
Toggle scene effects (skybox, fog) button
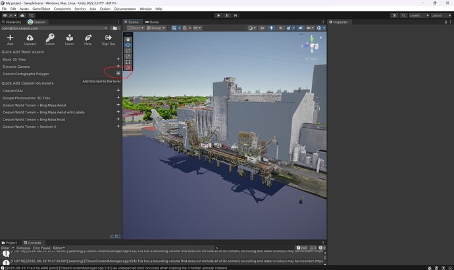[x=288, y=28]
